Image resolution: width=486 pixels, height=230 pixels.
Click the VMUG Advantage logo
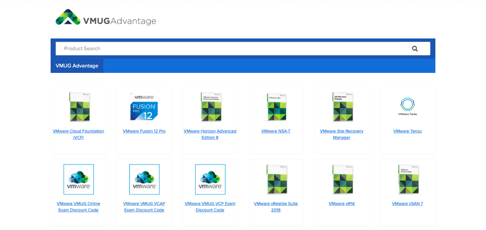click(x=106, y=18)
